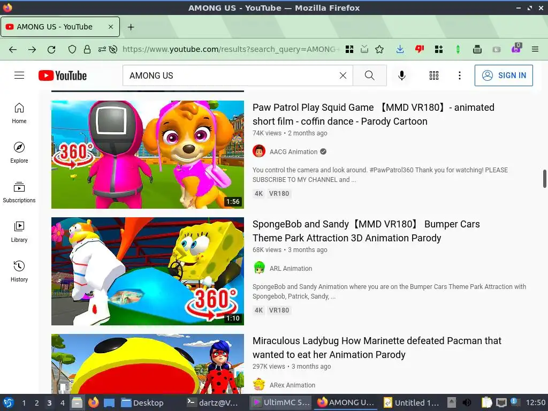
Task: Click the browser forward arrow
Action: tap(32, 50)
